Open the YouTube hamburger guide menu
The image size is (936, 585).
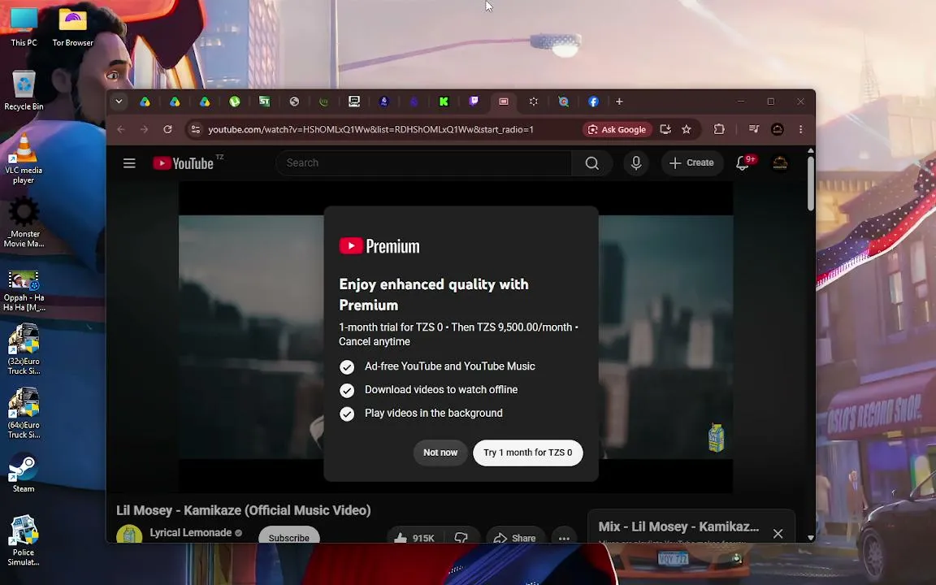click(x=129, y=163)
